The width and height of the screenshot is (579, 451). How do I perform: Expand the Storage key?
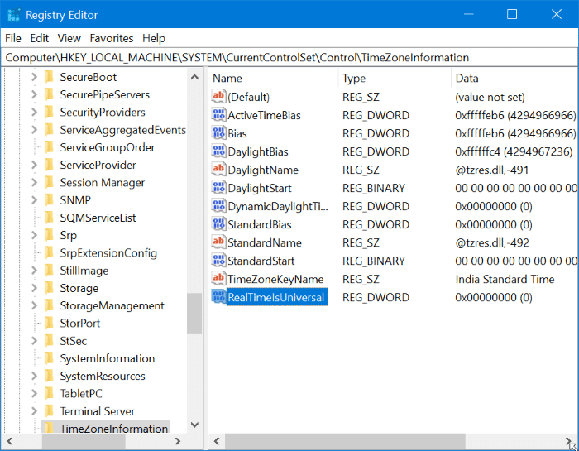pos(35,288)
